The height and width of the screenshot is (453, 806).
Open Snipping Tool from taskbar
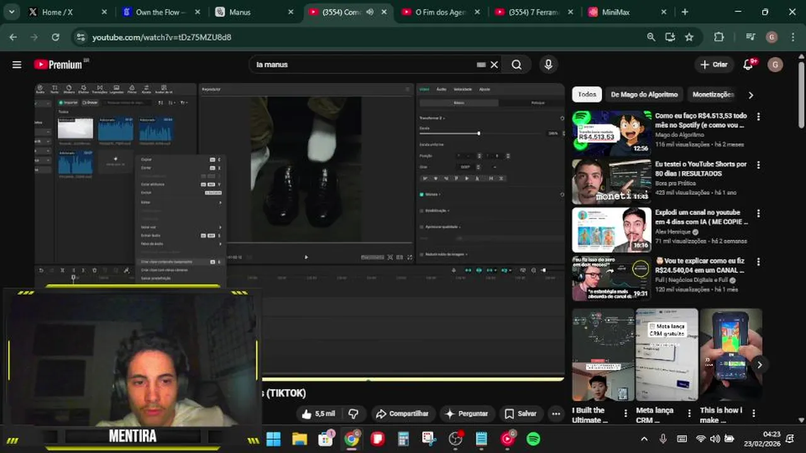click(429, 439)
